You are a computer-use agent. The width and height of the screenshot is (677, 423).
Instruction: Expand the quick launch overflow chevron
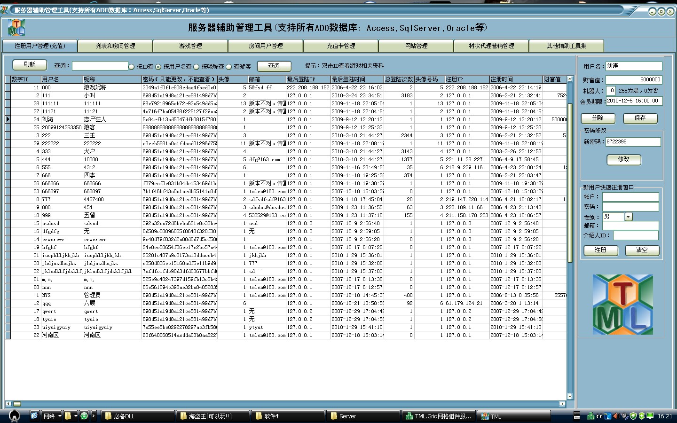coord(94,416)
